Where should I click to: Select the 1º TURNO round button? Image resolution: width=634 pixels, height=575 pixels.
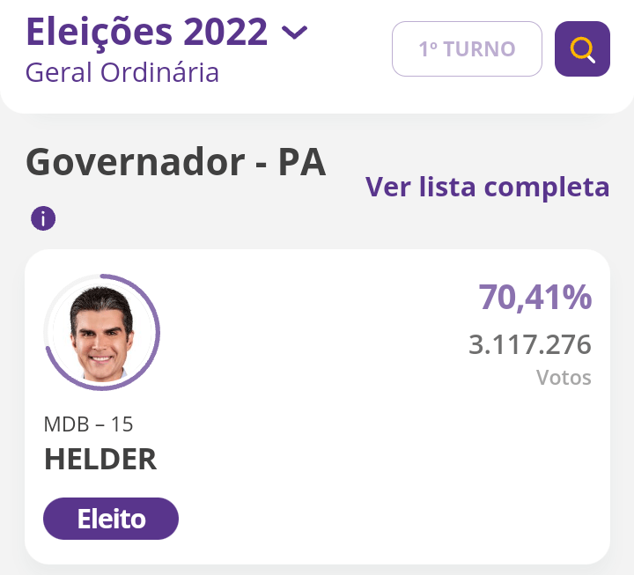coord(467,48)
